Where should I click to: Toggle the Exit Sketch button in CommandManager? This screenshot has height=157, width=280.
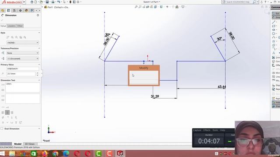[276, 14]
